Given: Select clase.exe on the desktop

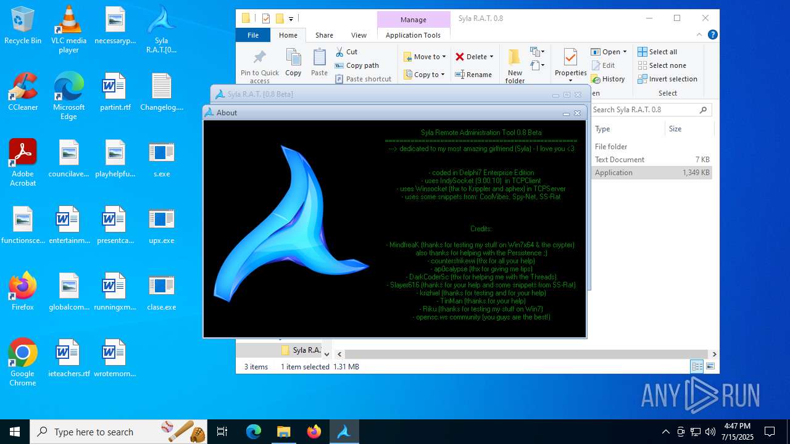Looking at the screenshot, I should [161, 292].
